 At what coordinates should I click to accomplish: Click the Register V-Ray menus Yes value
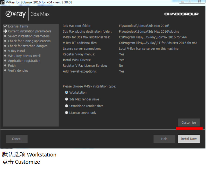122,54
